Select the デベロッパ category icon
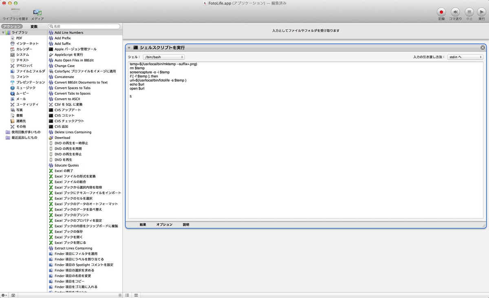The image size is (489, 298). [13, 65]
